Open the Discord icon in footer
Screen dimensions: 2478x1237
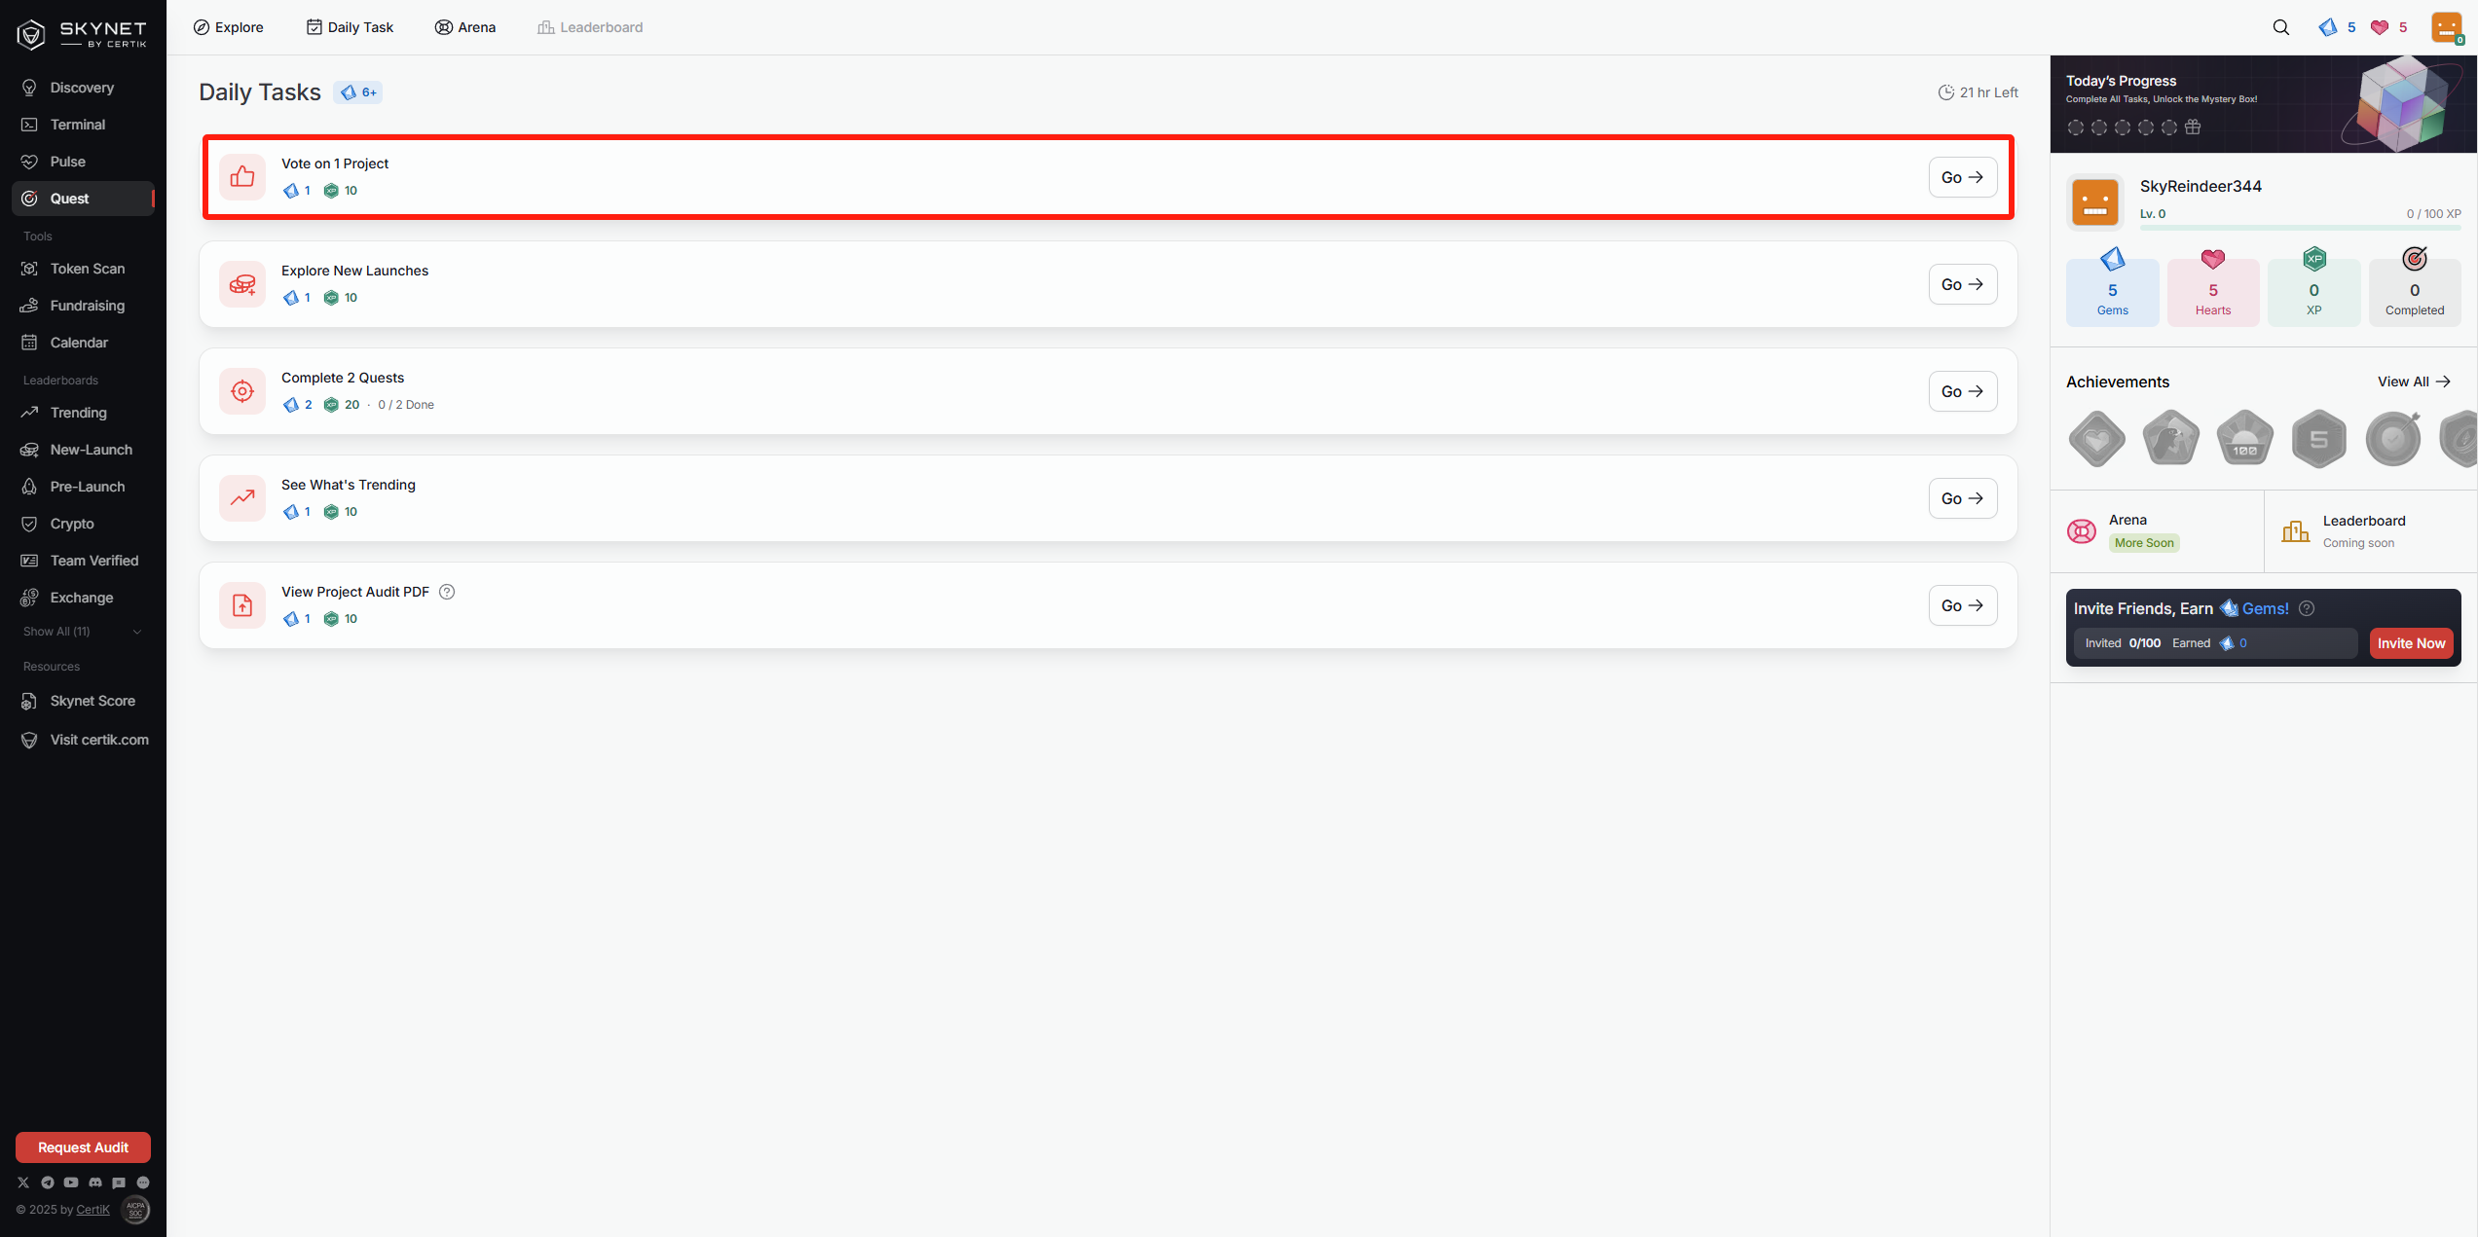(x=95, y=1182)
